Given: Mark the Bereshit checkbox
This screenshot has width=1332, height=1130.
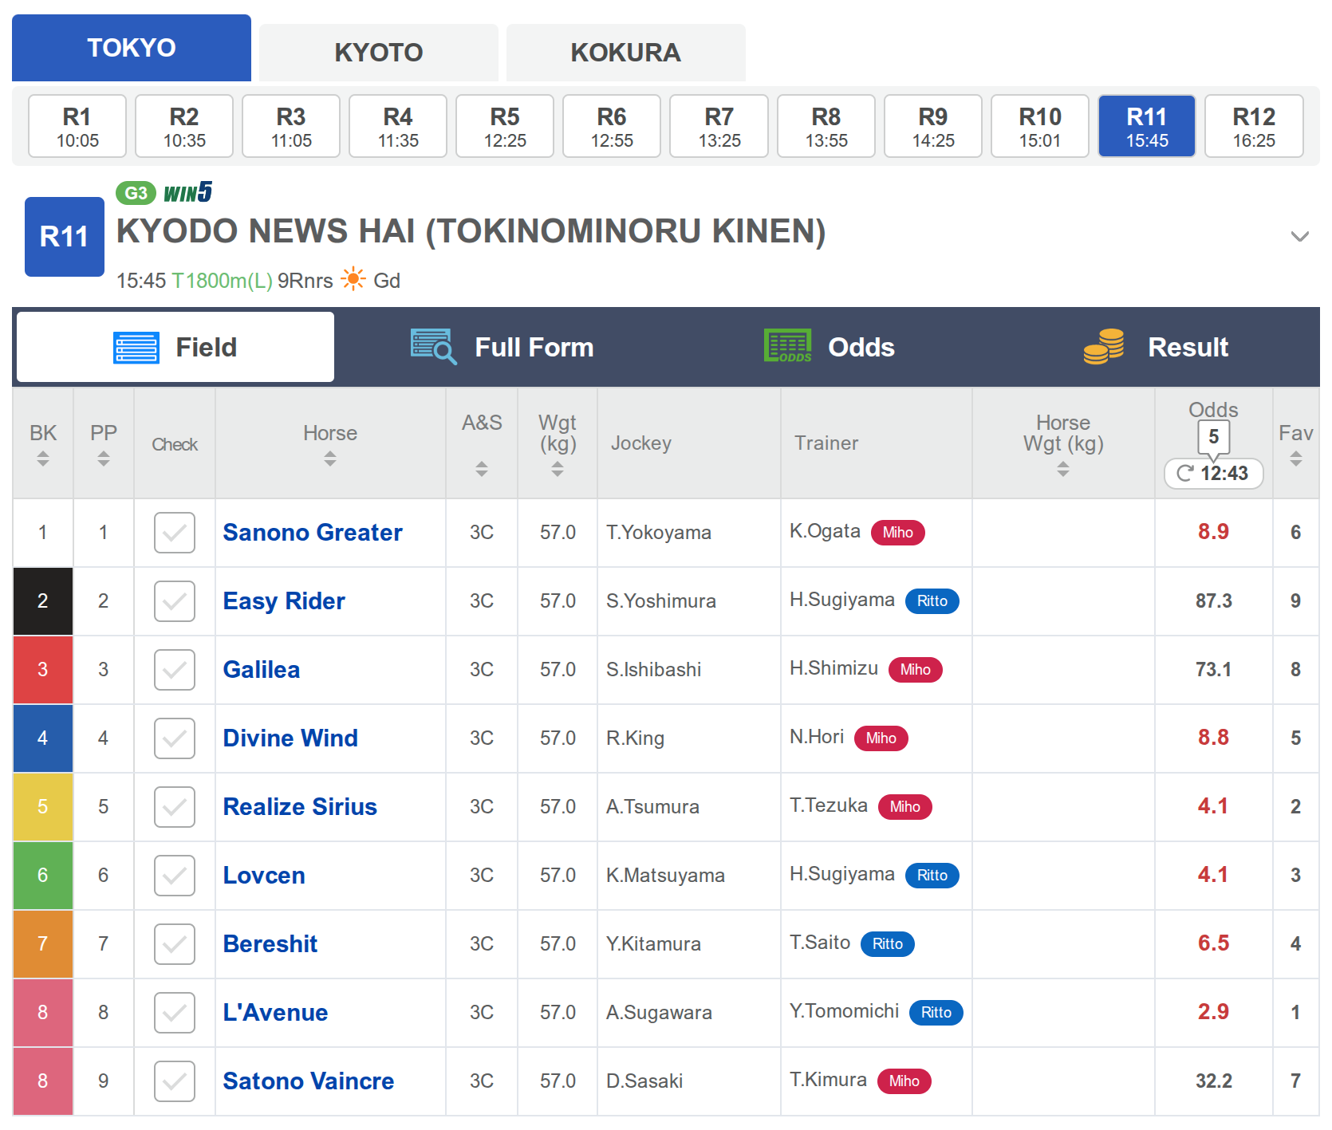Looking at the screenshot, I should click(x=175, y=944).
